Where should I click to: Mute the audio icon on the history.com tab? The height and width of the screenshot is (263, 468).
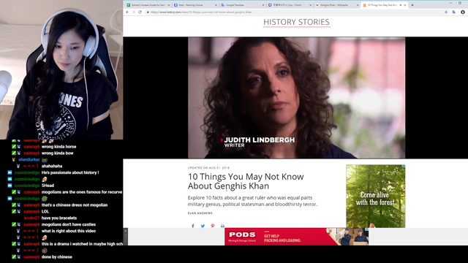[400, 5]
